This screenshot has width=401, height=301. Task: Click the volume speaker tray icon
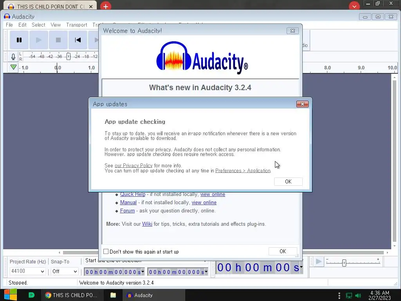(x=358, y=296)
